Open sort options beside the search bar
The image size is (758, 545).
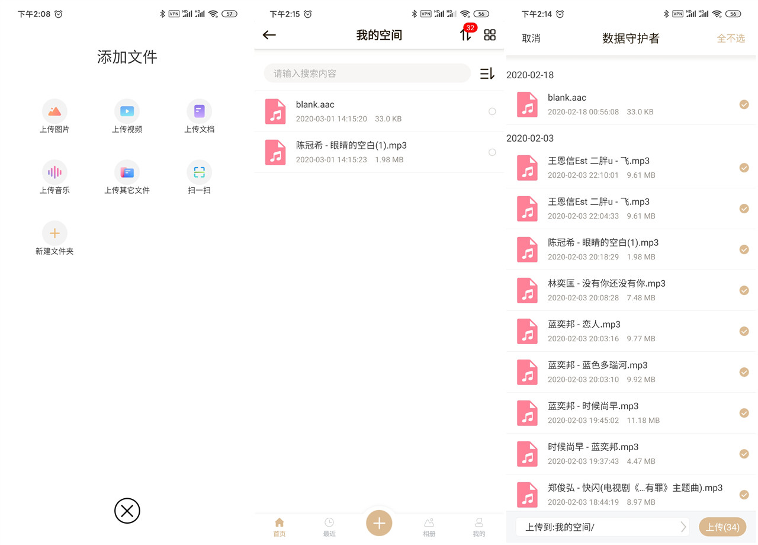487,73
